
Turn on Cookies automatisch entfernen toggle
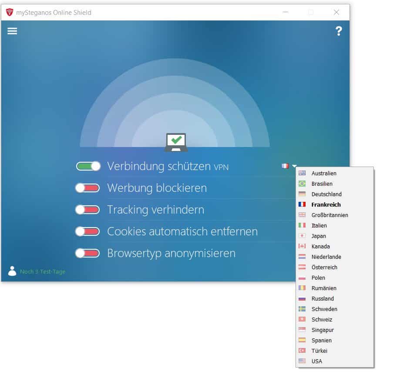click(x=87, y=231)
